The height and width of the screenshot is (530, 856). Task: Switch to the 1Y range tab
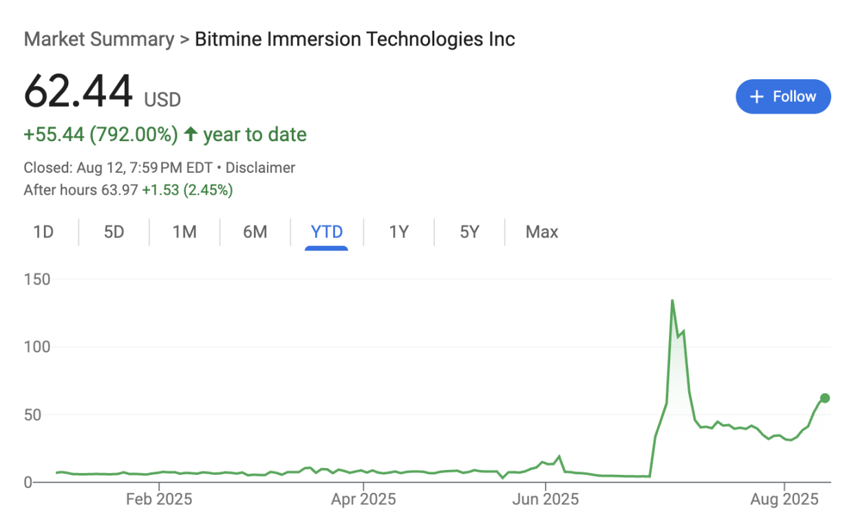pyautogui.click(x=399, y=232)
